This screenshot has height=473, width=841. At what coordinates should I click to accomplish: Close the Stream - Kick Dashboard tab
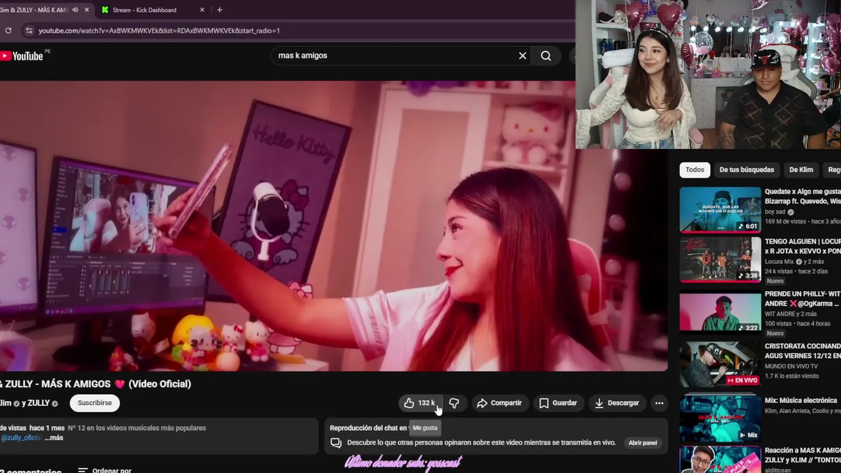click(202, 10)
